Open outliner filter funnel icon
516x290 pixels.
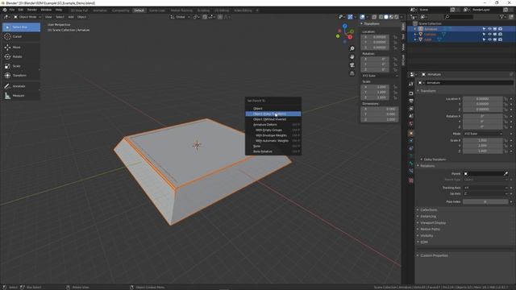tap(501, 17)
